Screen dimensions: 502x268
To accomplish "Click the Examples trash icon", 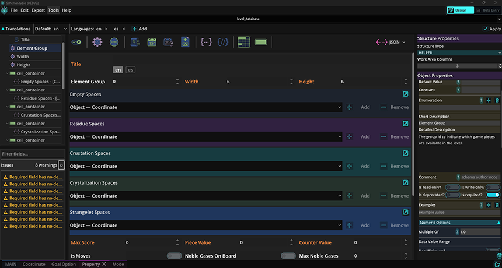I will [497, 205].
